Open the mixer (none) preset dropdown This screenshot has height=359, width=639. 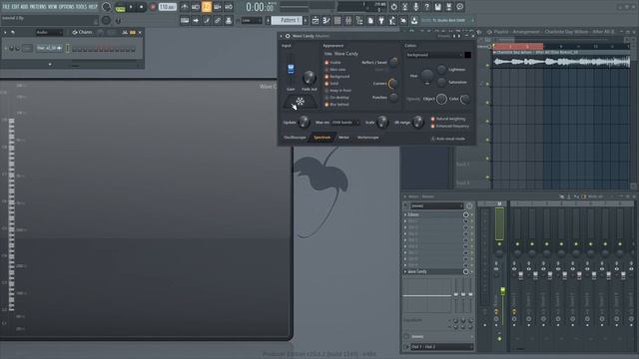[436, 206]
